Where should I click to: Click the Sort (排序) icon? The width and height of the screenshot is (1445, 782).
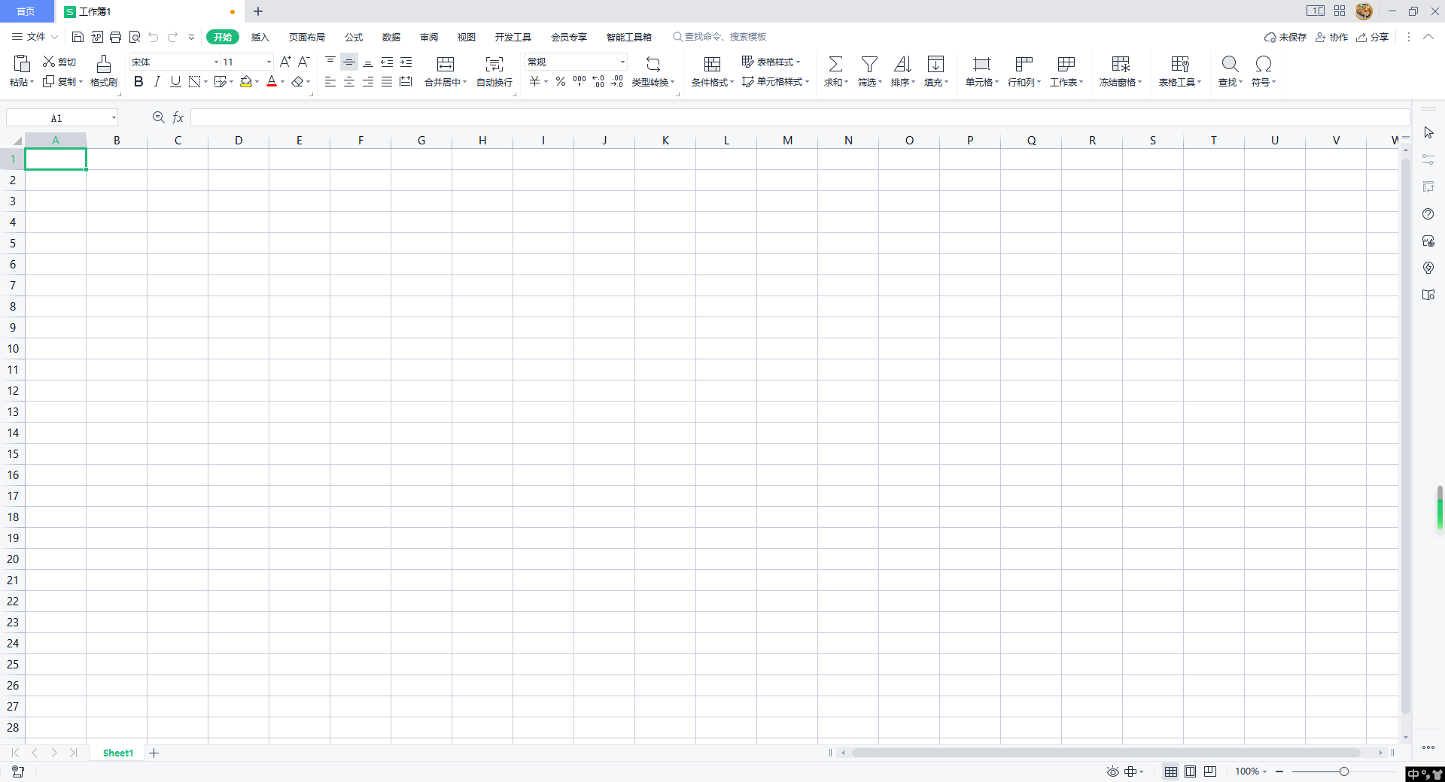point(902,64)
